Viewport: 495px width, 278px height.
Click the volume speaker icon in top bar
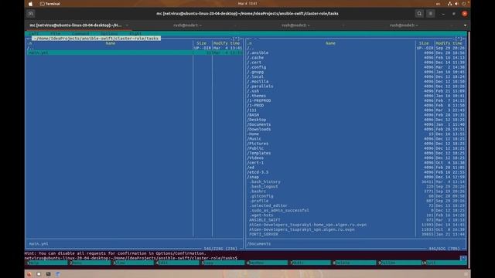pos(456,4)
